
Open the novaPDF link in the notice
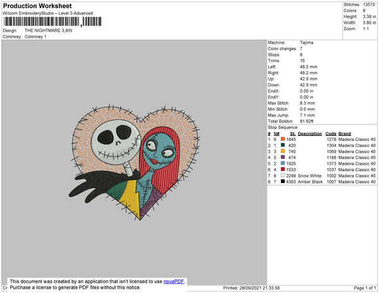point(174,282)
